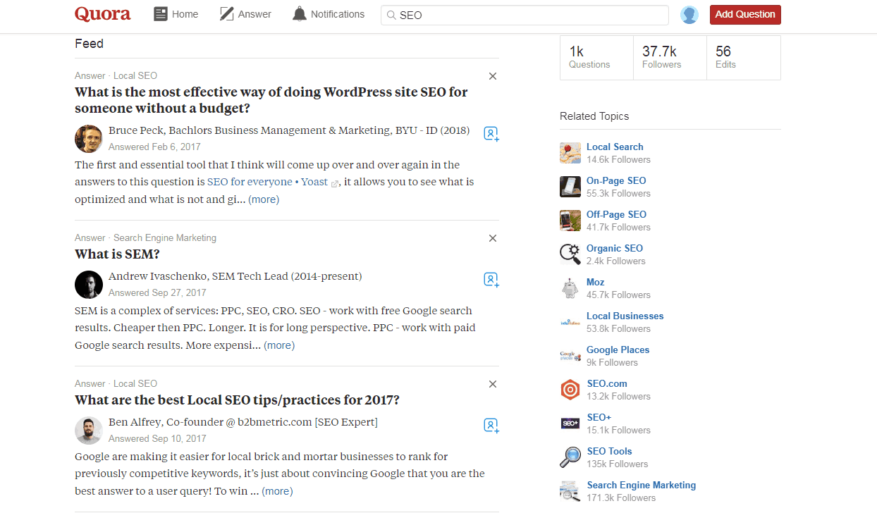Screen dimensions: 877x513
Task: Open the Off-Page SEO topic link
Action: click(616, 215)
